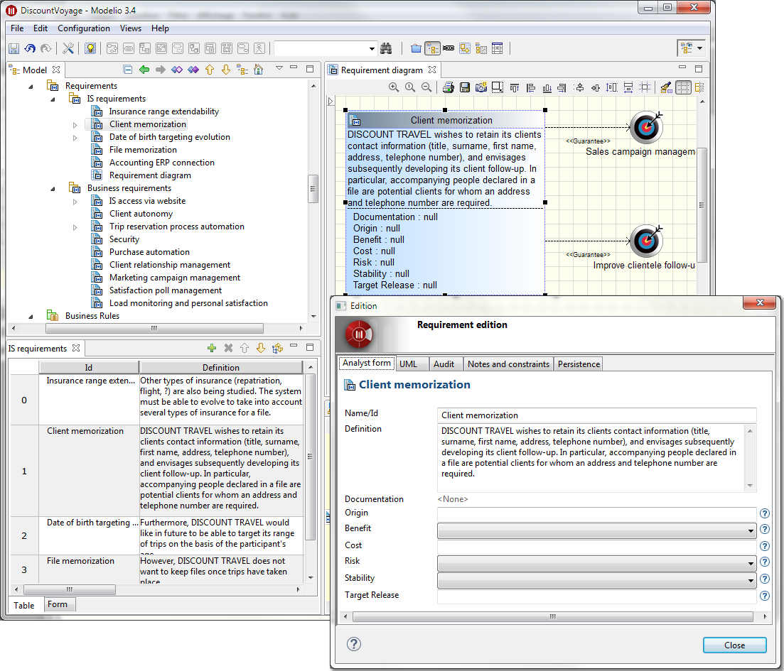
Task: Click the help icon next to Origin field
Action: coord(765,513)
